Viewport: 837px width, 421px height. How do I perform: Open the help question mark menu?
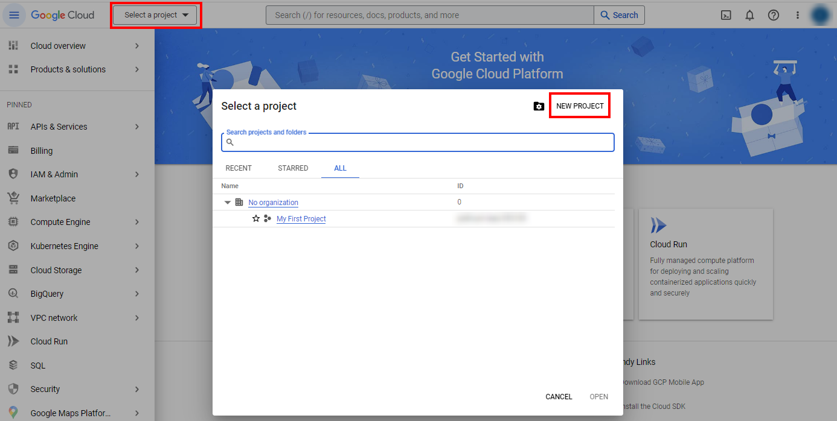tap(773, 16)
